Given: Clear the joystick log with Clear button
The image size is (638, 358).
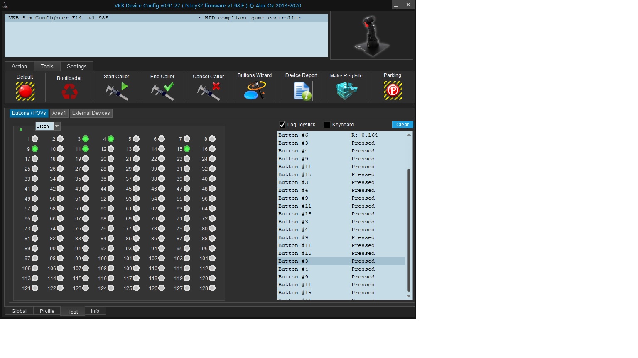Looking at the screenshot, I should pos(402,125).
